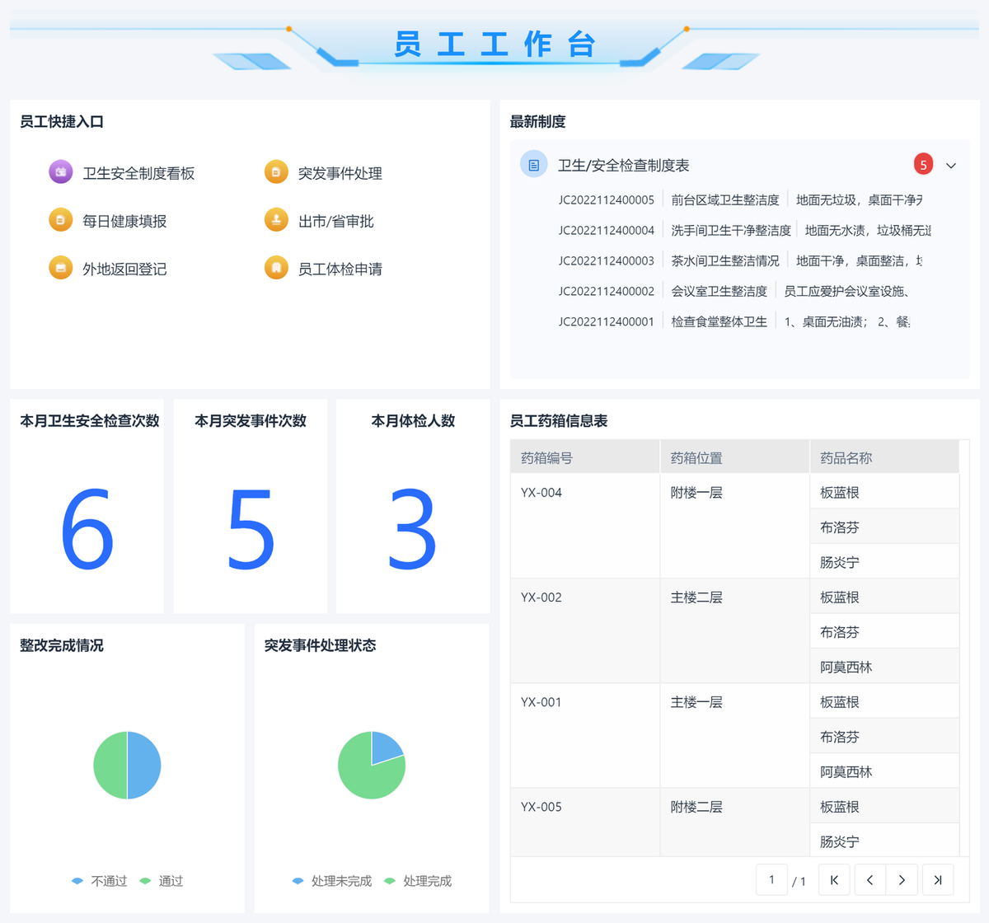
Task: Toggle the 通过 legend in 整改完成情况
Action: point(162,881)
